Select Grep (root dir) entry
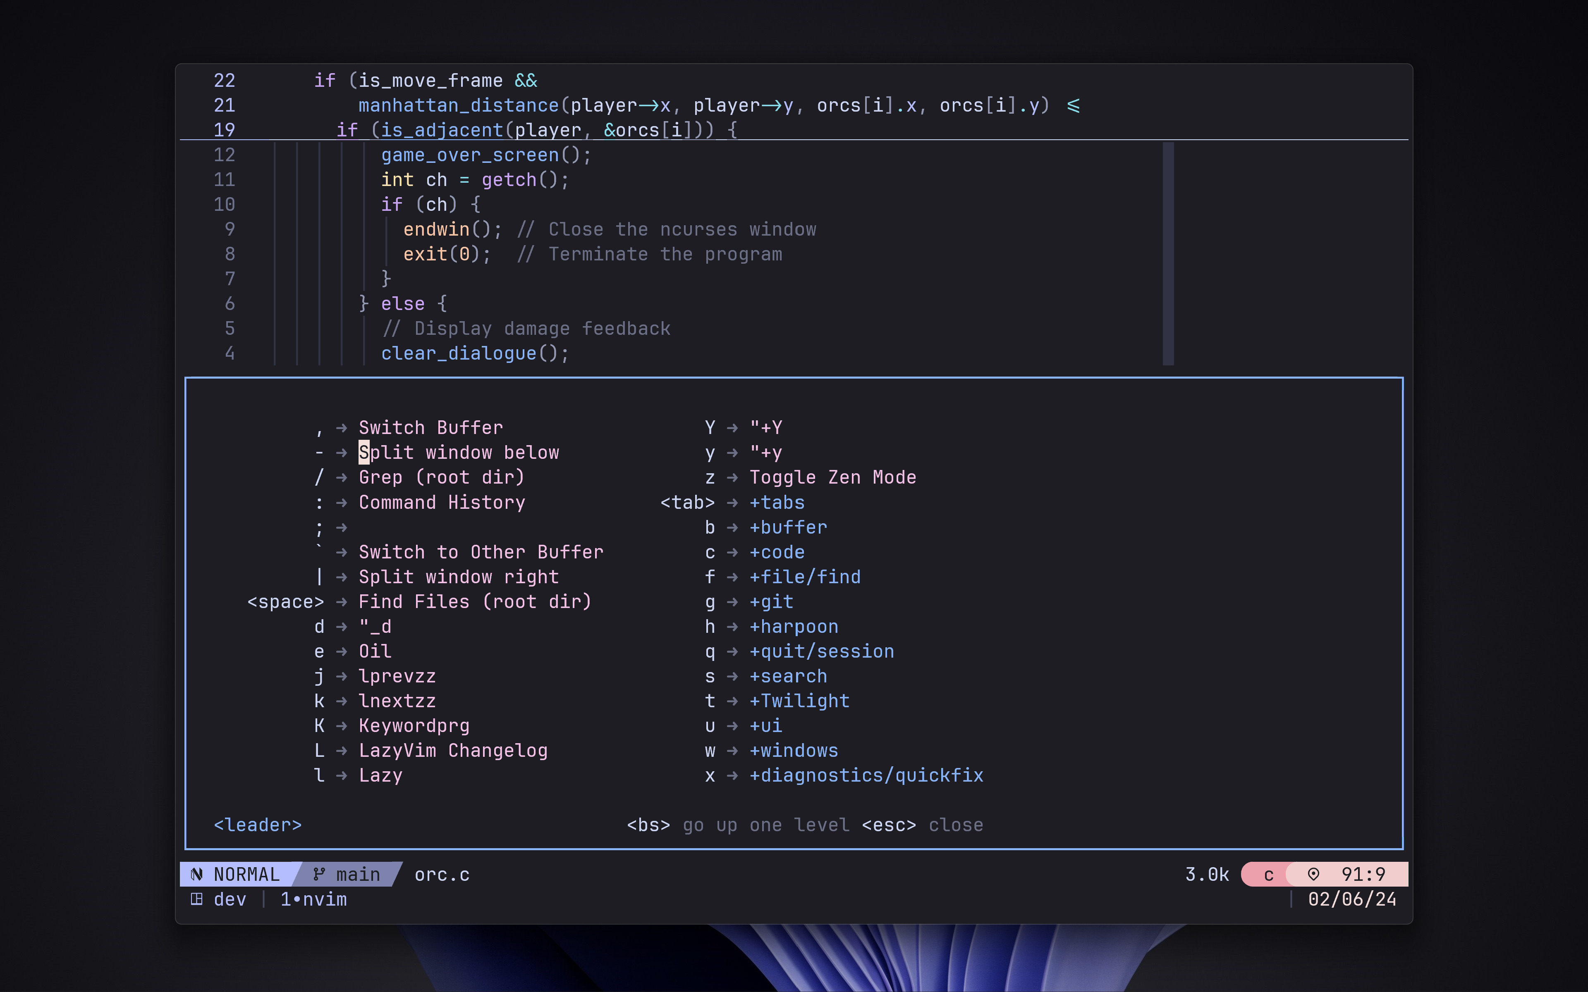This screenshot has width=1588, height=992. point(442,478)
